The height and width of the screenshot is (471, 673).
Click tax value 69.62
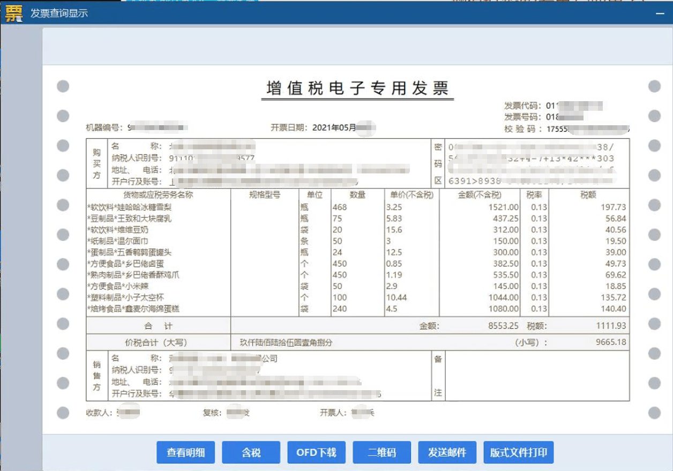point(616,275)
